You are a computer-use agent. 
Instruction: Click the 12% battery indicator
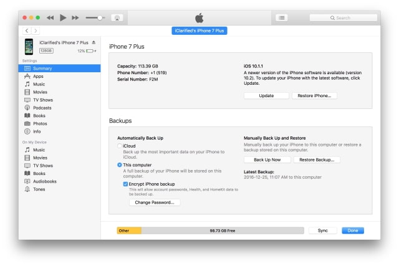tap(87, 51)
